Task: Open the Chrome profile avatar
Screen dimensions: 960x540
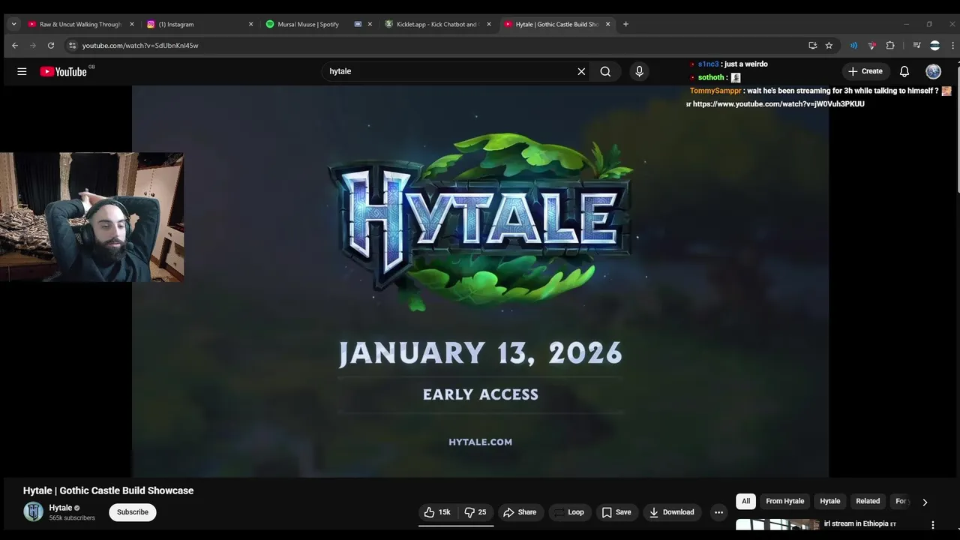Action: coord(934,46)
